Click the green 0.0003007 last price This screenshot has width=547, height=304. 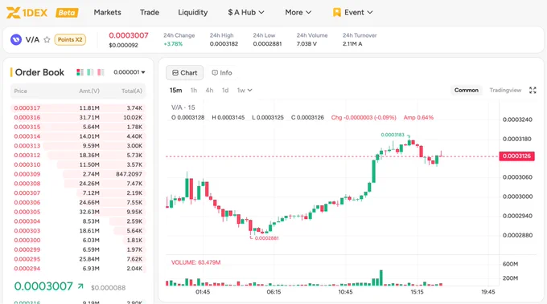43,286
